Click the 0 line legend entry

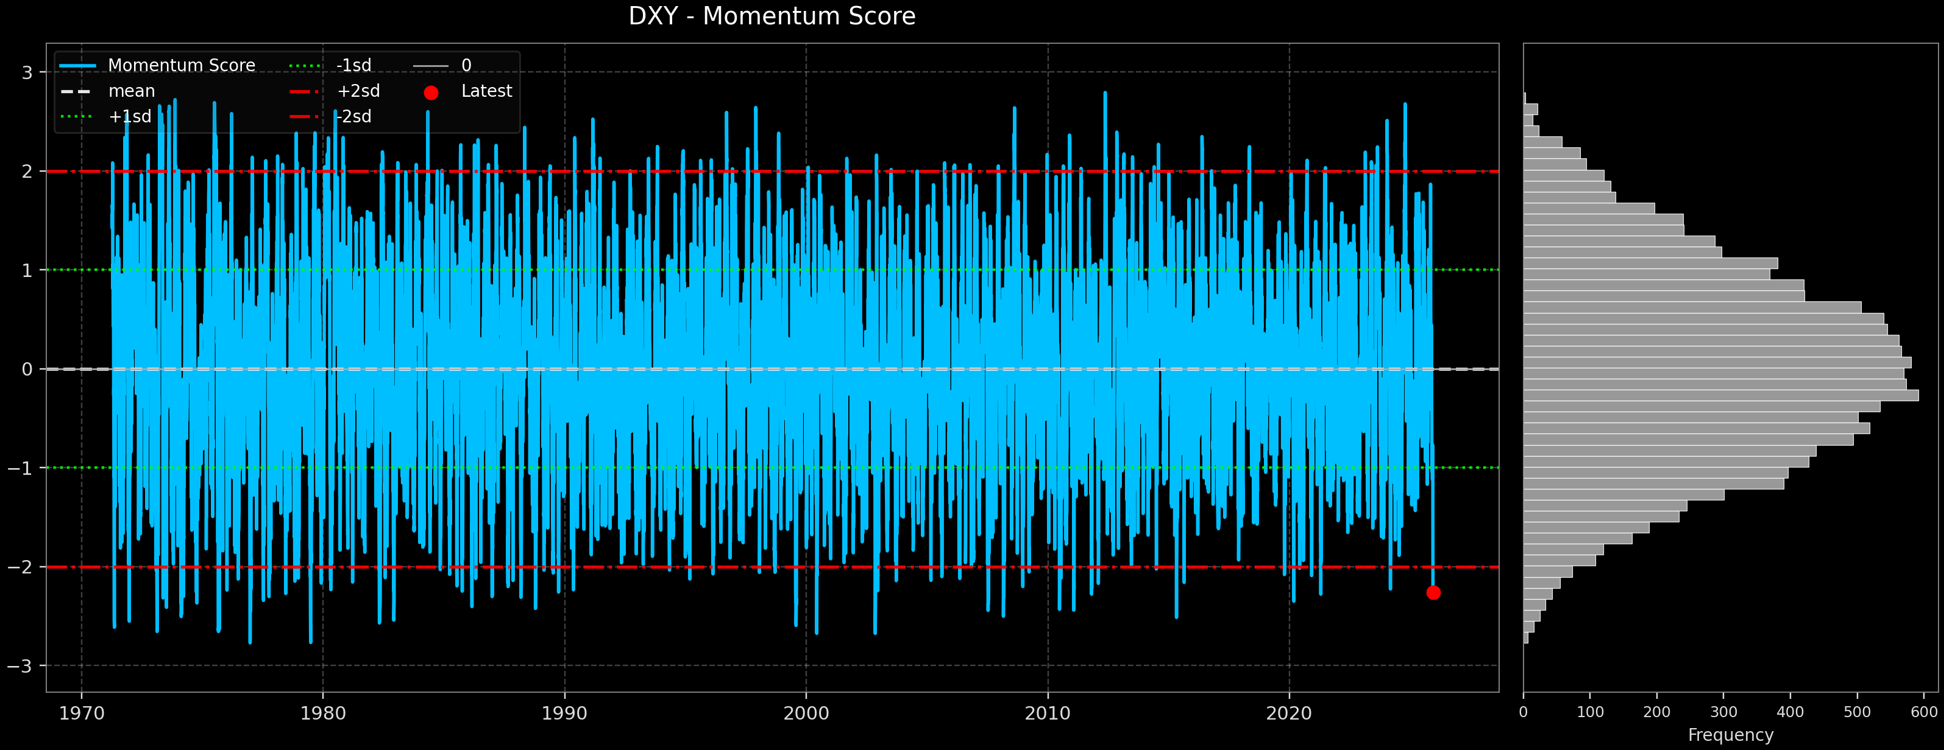coord(466,66)
